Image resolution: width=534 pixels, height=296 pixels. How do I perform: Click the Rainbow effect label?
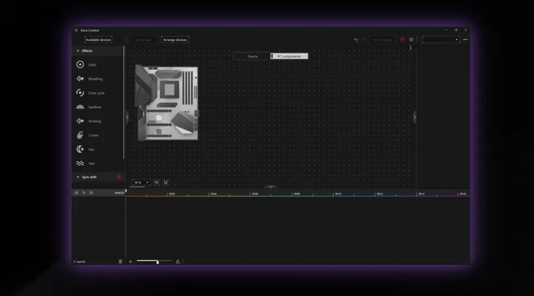click(95, 107)
